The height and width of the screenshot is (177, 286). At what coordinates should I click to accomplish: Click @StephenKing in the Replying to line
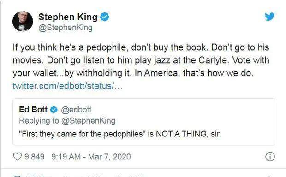[x=88, y=121]
